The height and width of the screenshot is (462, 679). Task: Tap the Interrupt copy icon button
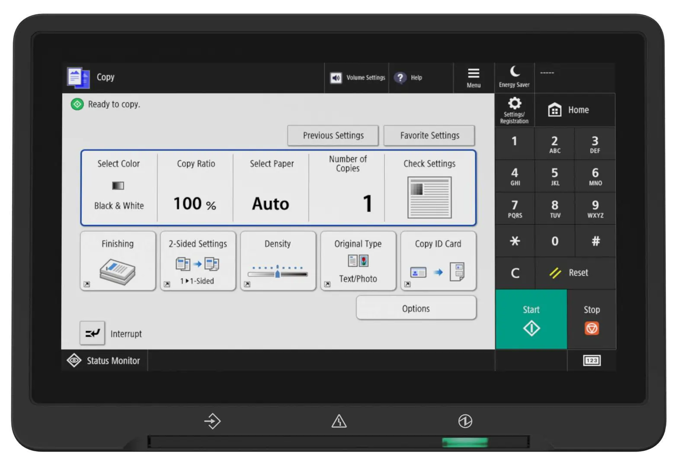click(x=92, y=333)
